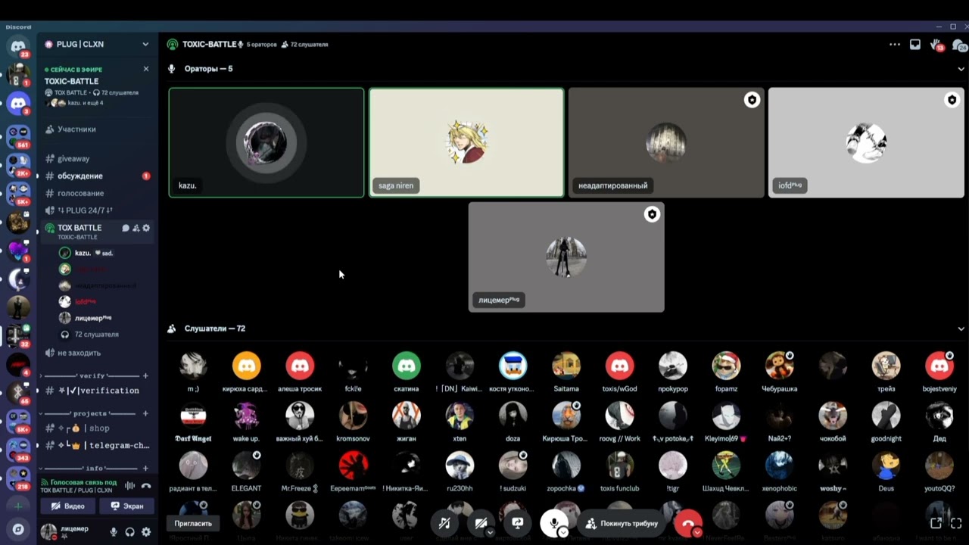Click the Видео button in sidebar

pos(67,506)
